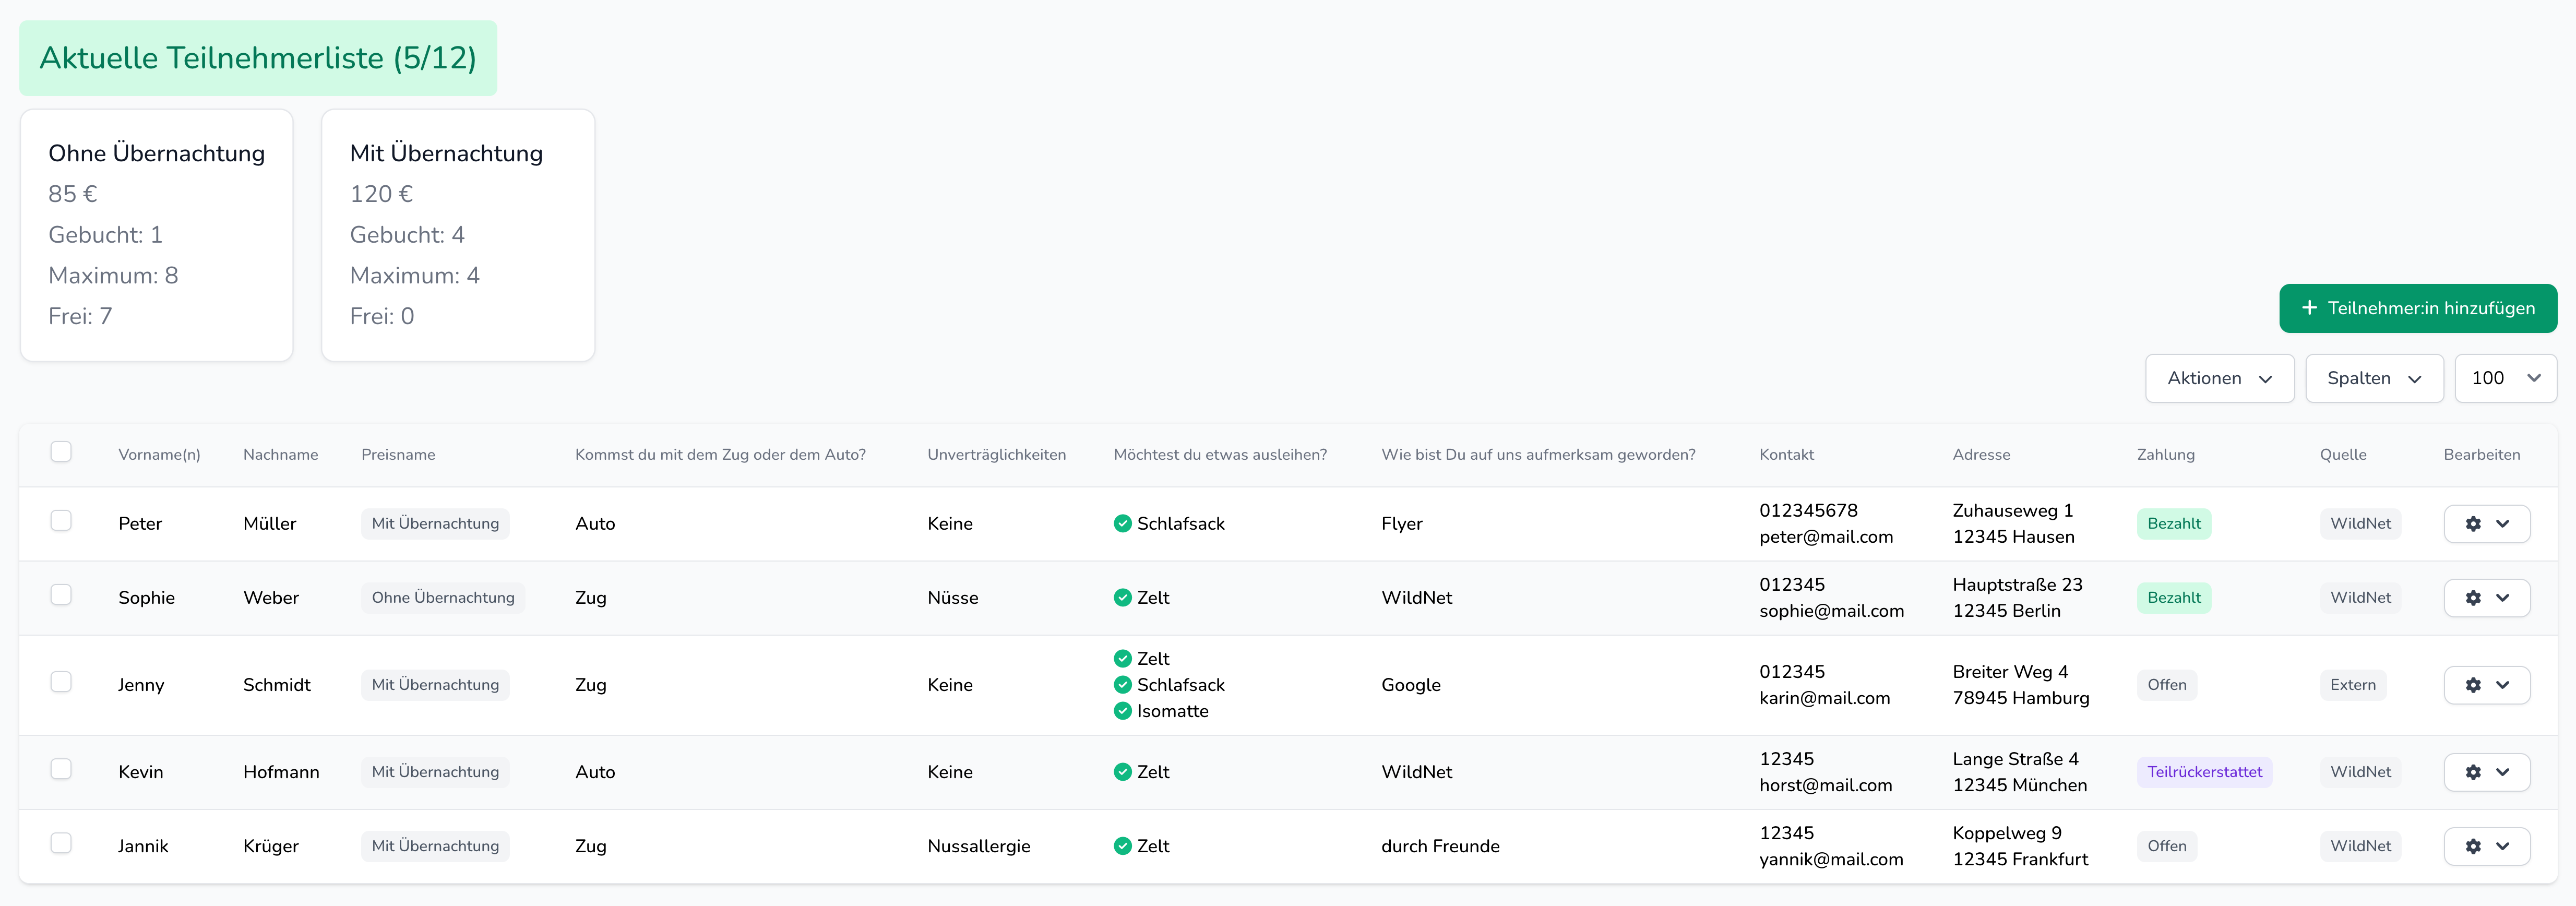Mark the checkbox for Jannik Krüger
2576x906 pixels.
pyautogui.click(x=61, y=843)
